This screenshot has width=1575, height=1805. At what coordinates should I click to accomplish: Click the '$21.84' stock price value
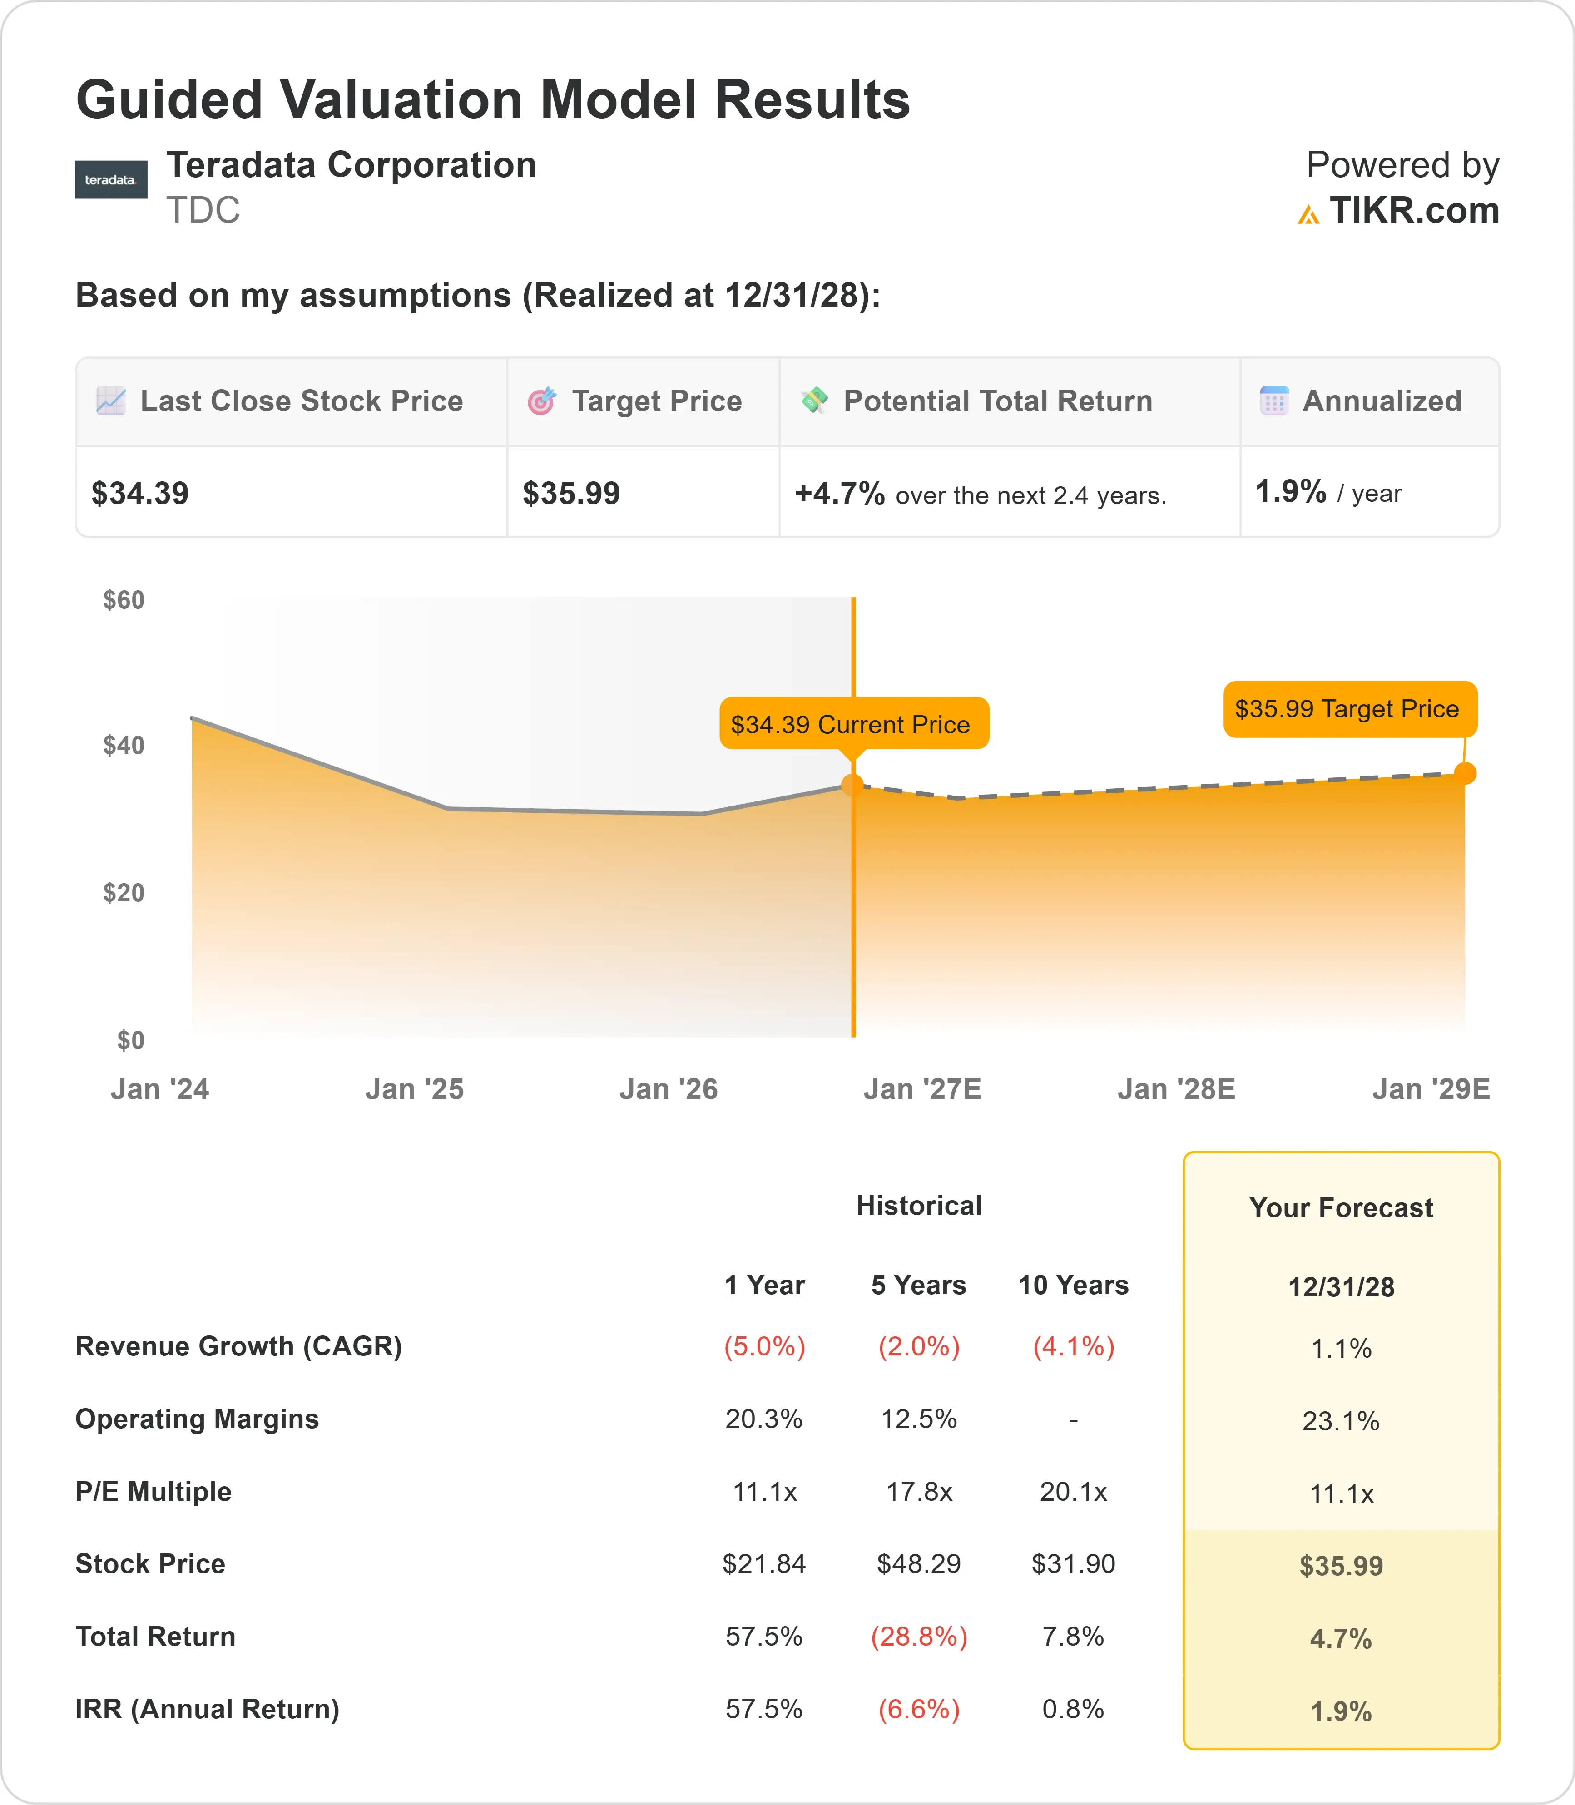pyautogui.click(x=764, y=1564)
